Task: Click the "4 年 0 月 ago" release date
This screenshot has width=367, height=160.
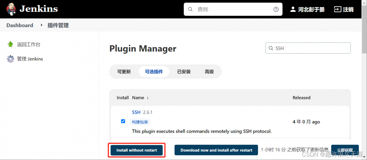Action: click(306, 122)
